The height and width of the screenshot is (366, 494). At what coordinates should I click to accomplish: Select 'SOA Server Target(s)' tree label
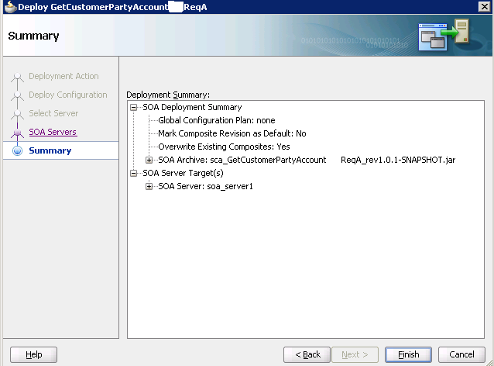click(183, 173)
